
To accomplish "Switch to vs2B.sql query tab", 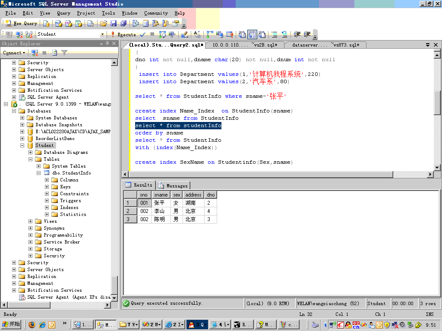I will pos(245,45).
